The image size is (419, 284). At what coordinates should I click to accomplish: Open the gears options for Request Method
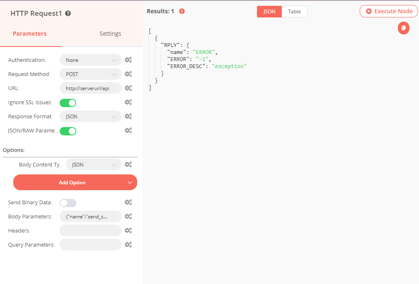pos(128,74)
